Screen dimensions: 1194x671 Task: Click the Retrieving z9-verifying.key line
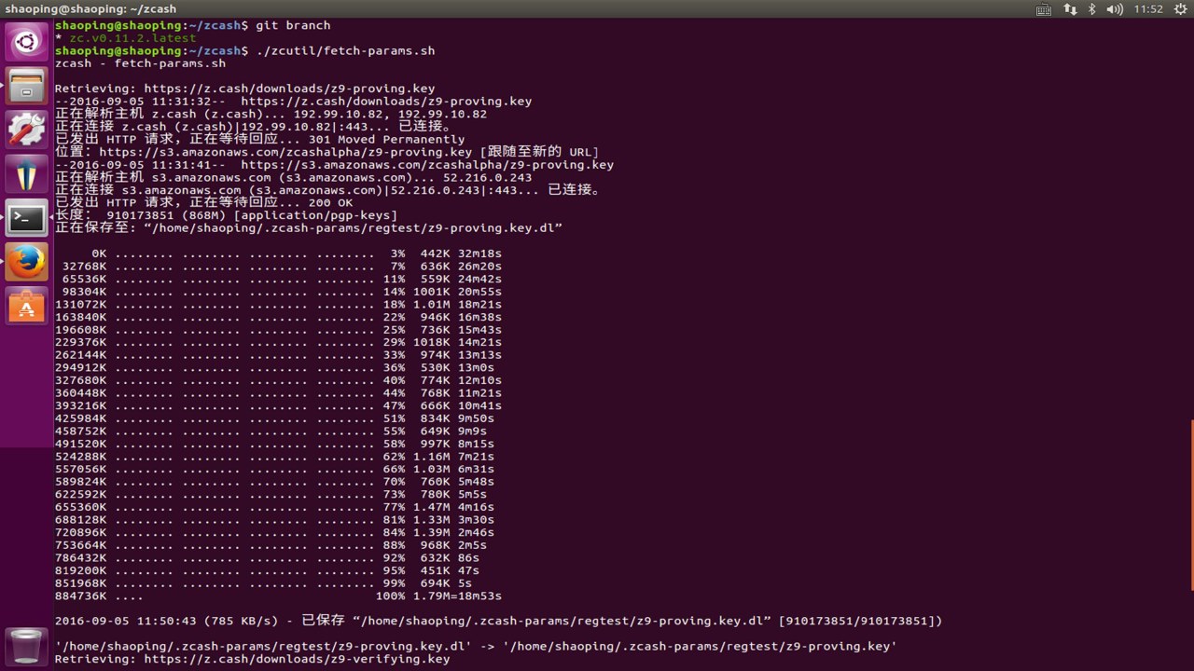coord(252,659)
